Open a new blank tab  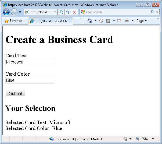point(77,21)
